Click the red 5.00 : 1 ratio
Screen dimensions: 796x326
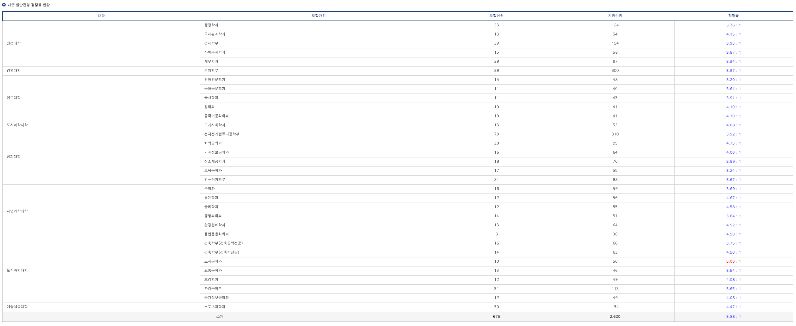point(733,262)
